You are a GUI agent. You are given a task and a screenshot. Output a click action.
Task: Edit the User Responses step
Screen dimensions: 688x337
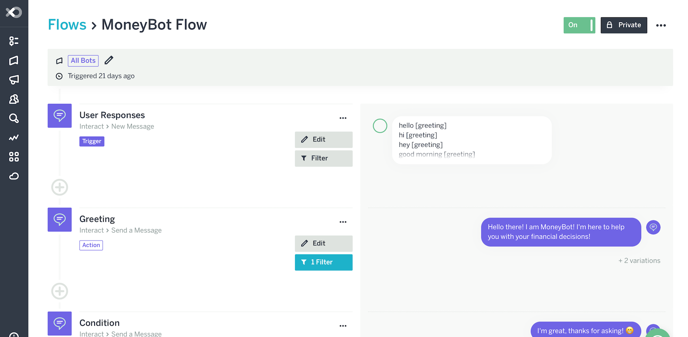point(324,140)
